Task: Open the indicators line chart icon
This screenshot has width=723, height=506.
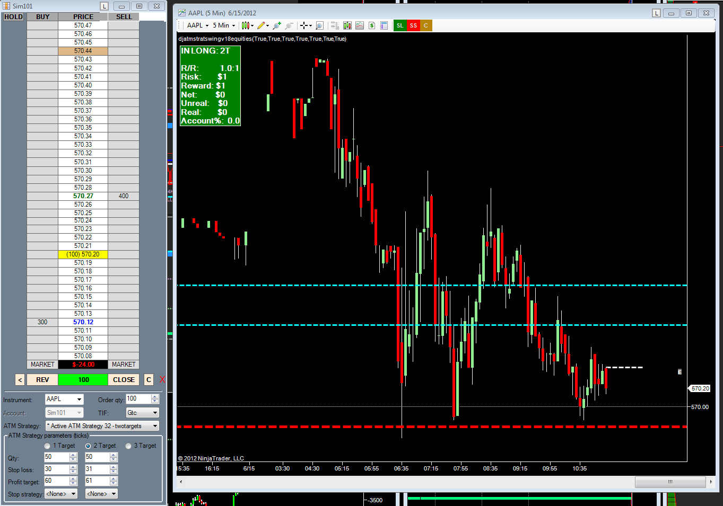Action: pyautogui.click(x=360, y=25)
